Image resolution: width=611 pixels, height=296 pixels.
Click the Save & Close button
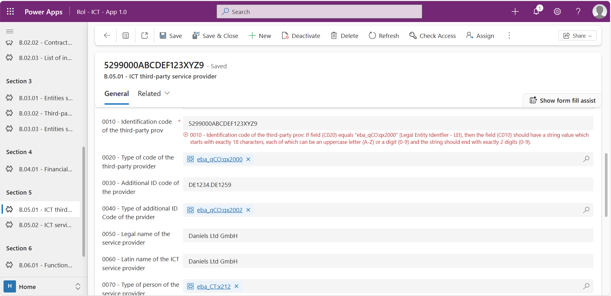click(x=215, y=36)
